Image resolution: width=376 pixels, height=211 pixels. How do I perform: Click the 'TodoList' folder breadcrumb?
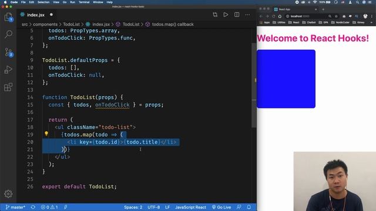71,25
